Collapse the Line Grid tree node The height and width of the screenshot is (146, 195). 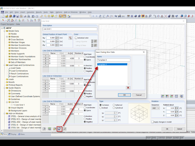[x=7, y=102]
